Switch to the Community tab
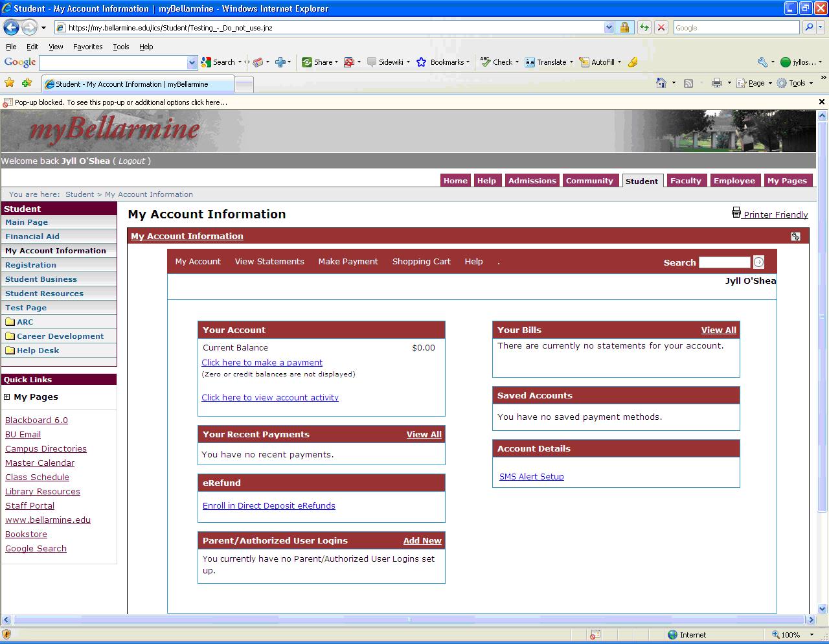Image resolution: width=829 pixels, height=644 pixels. (589, 181)
